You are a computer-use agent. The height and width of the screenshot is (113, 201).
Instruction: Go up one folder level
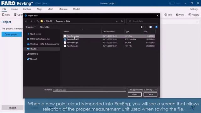38,21
